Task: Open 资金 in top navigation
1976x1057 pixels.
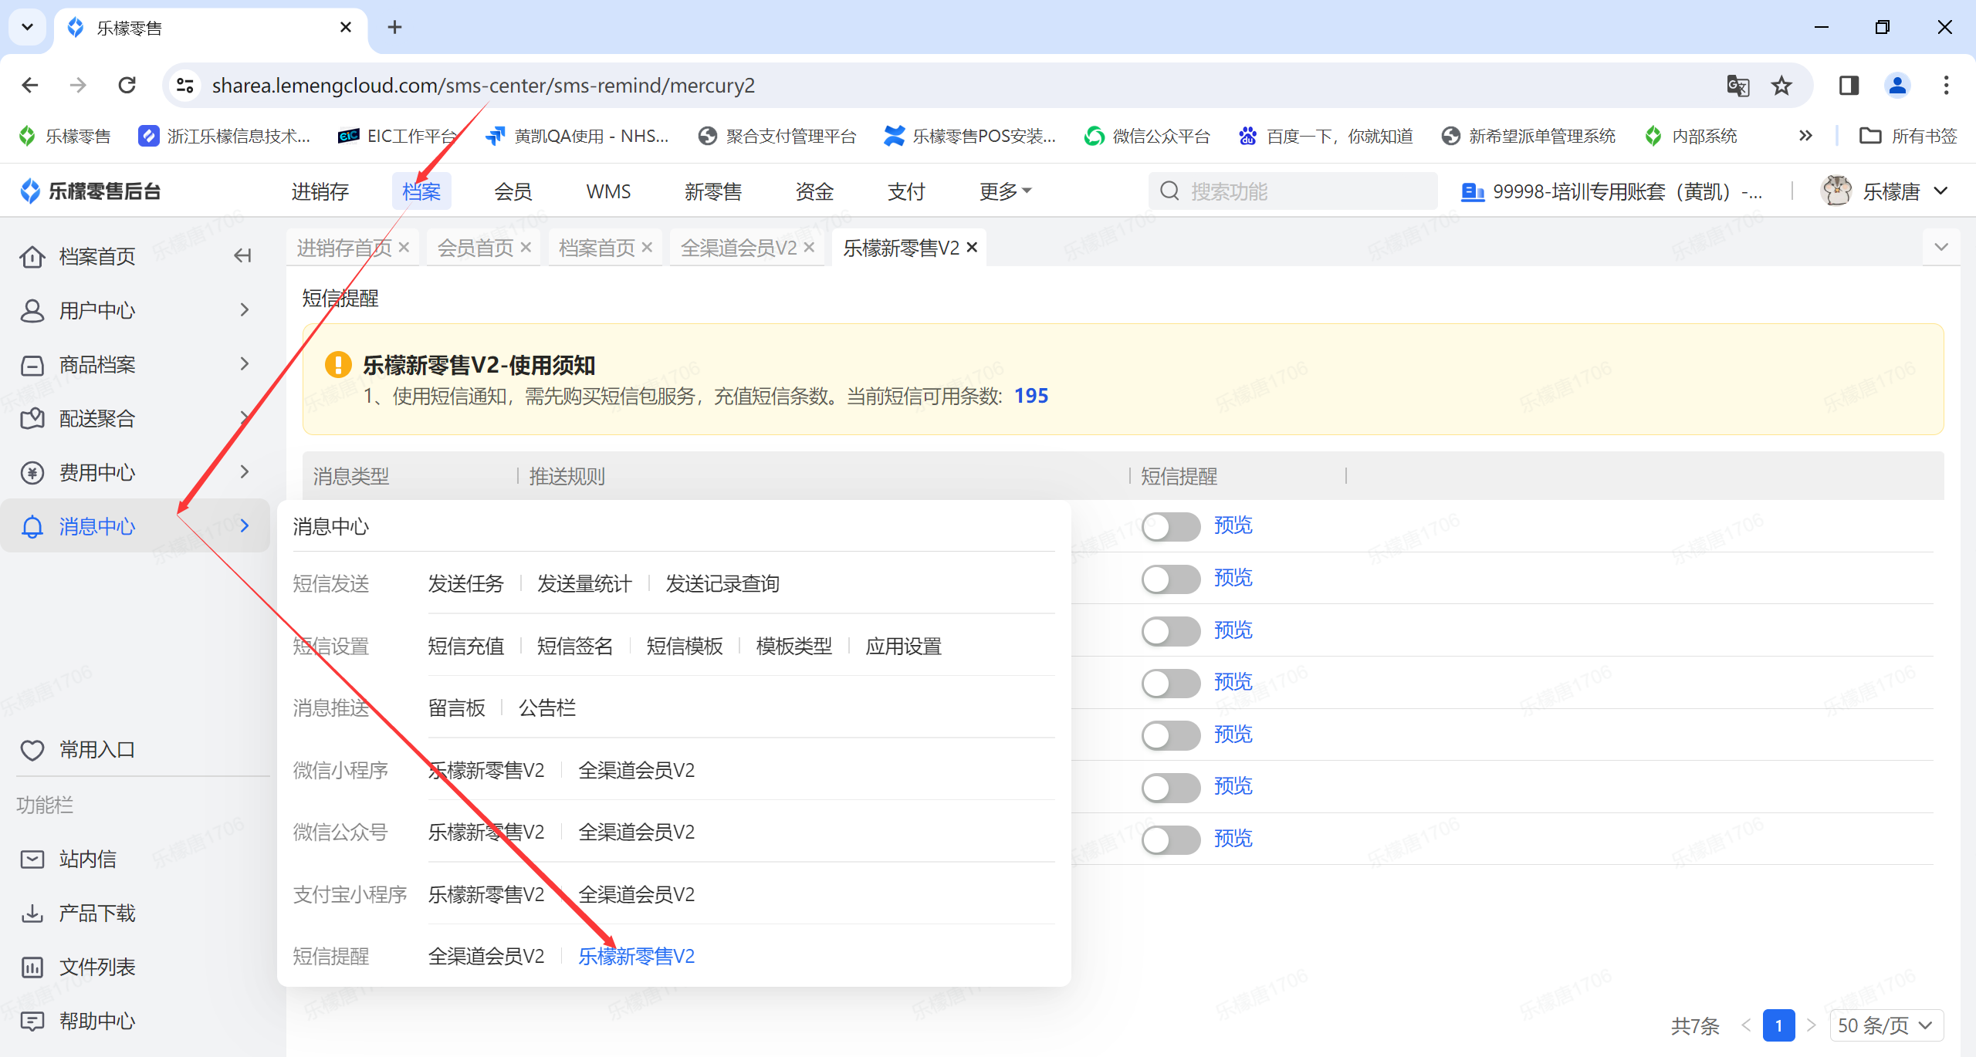Action: pyautogui.click(x=814, y=191)
